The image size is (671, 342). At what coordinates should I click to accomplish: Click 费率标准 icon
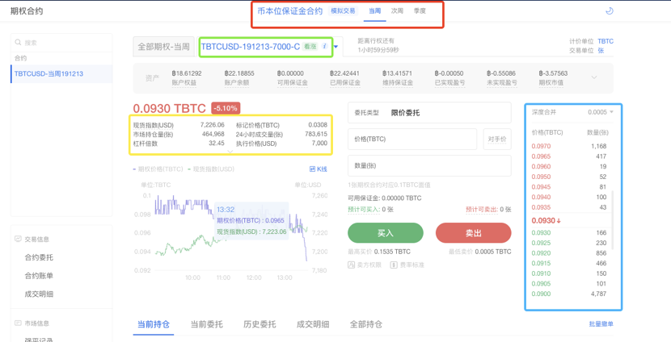(395, 265)
